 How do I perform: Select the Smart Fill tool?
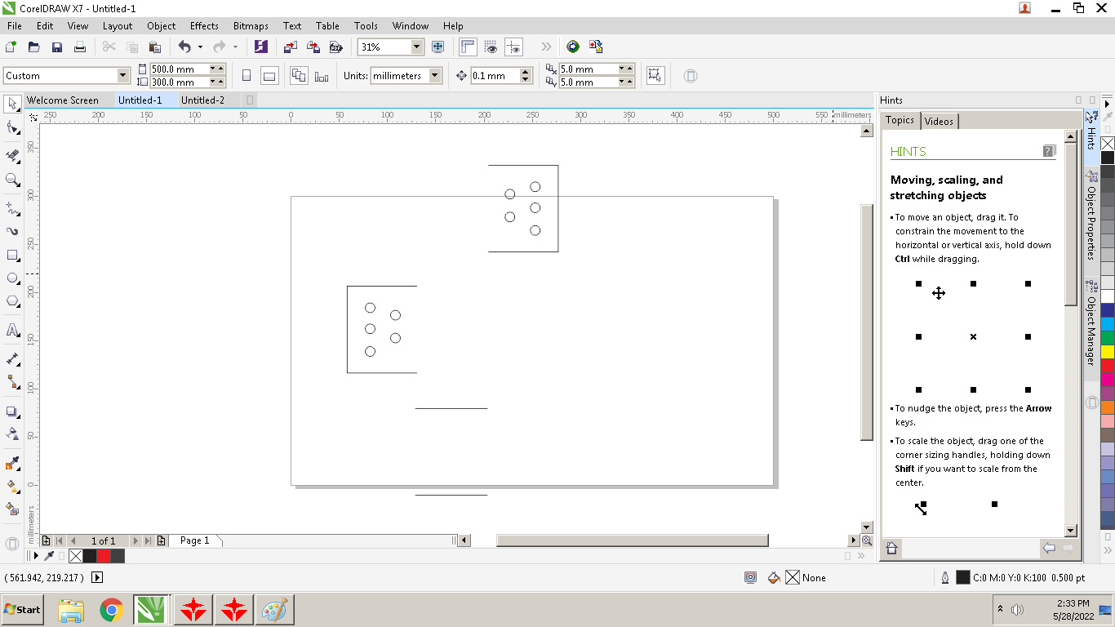pos(12,509)
